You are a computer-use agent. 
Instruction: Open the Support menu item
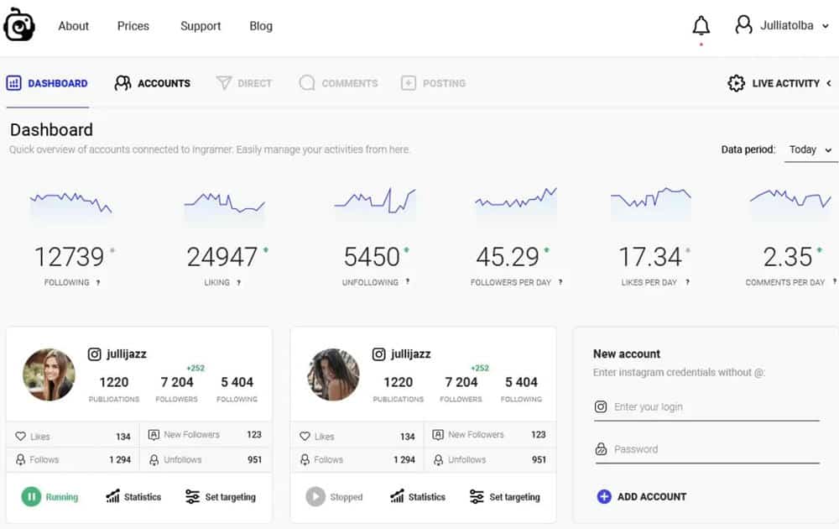201,26
